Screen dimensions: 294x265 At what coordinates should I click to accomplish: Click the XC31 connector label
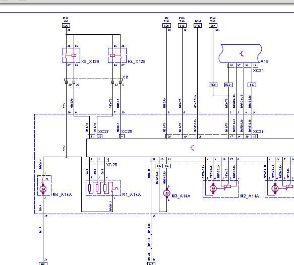tap(258, 71)
